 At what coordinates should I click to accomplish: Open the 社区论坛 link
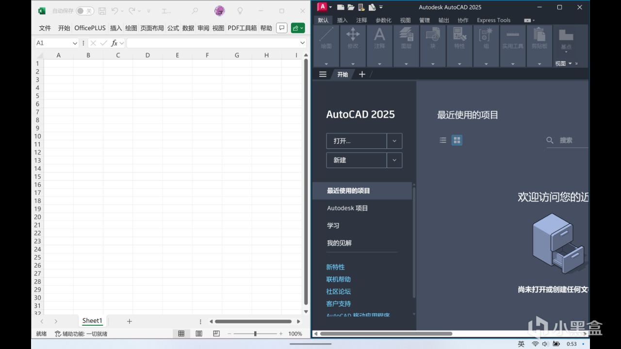tap(338, 291)
